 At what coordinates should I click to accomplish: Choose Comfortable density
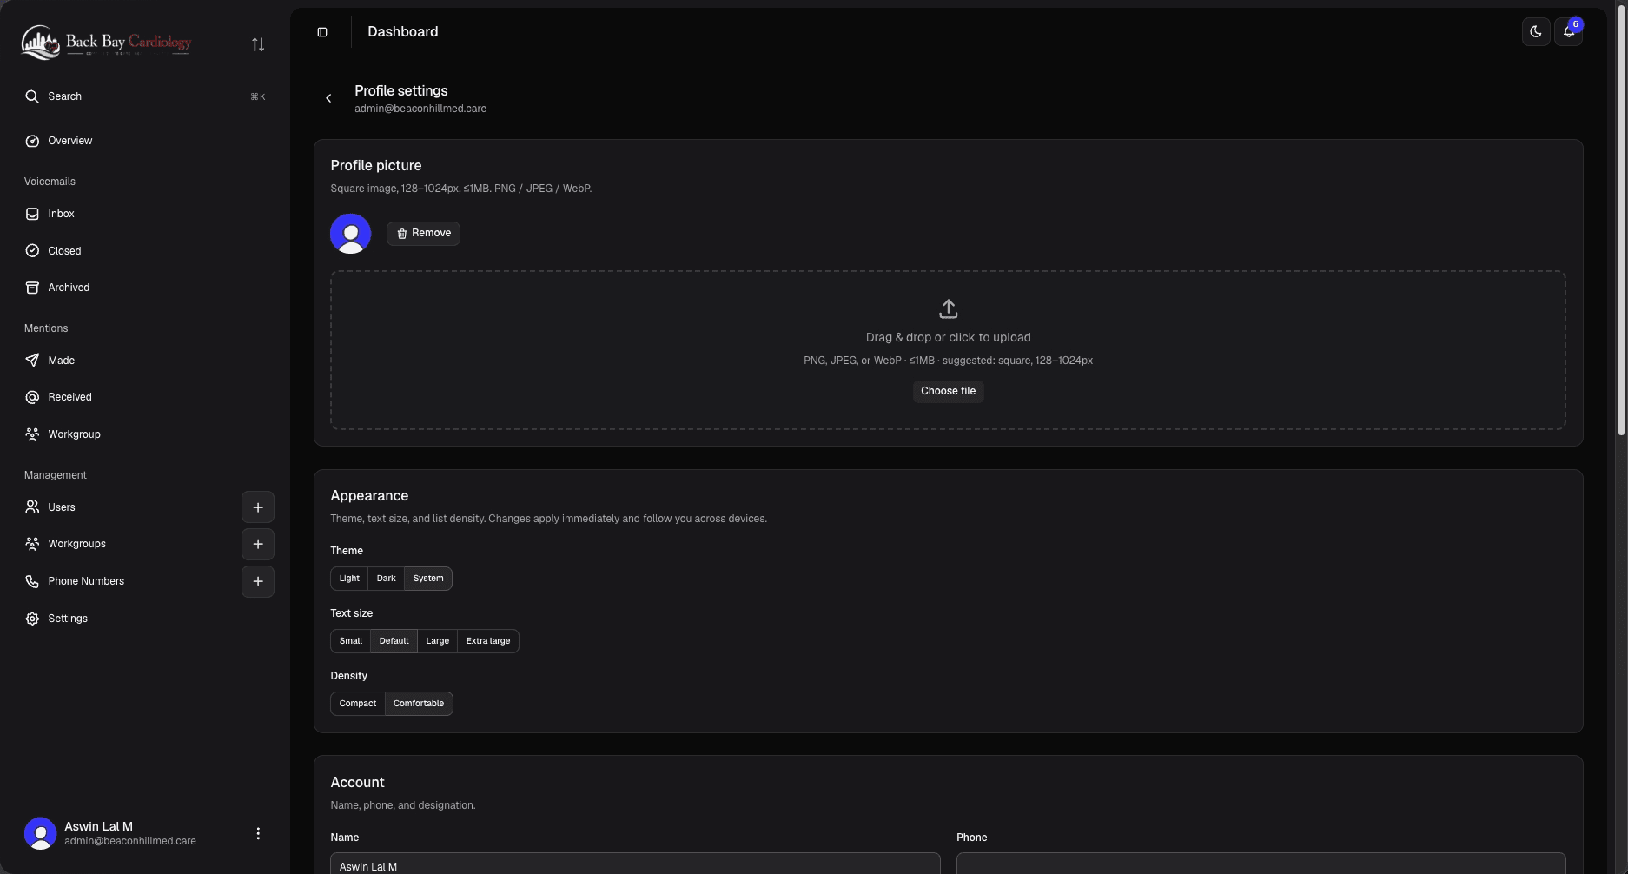point(419,704)
